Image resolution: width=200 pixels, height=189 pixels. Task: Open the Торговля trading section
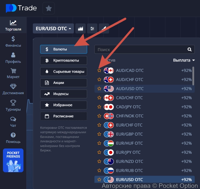(x=13, y=26)
